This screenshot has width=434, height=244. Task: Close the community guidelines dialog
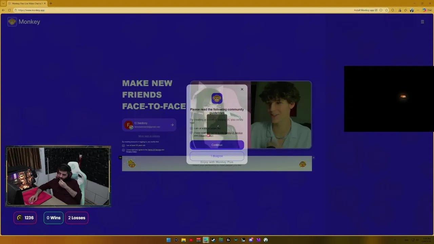pos(242,89)
